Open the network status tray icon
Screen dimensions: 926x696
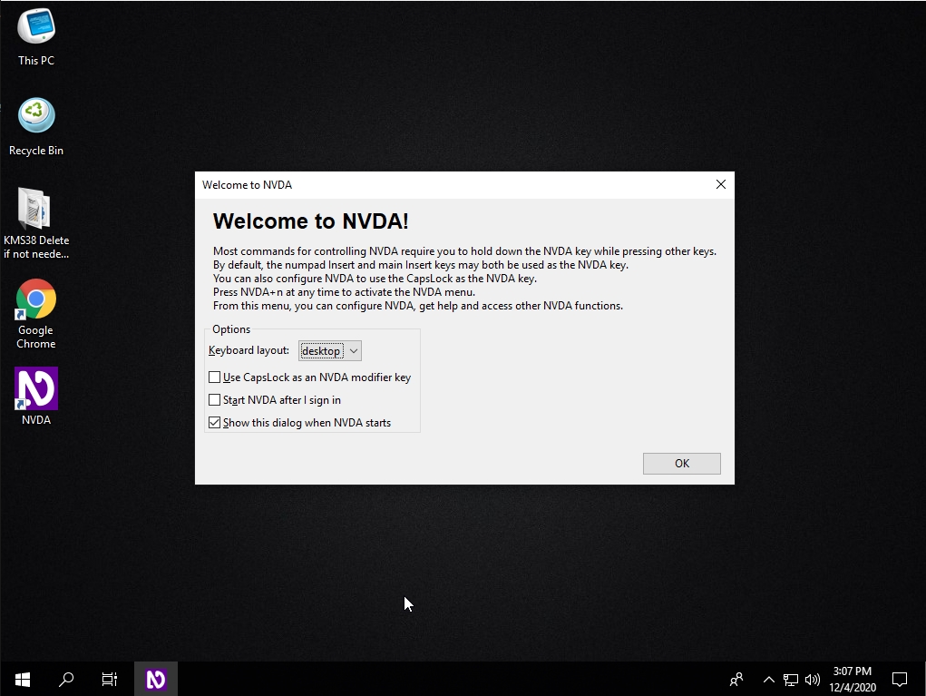click(x=791, y=680)
